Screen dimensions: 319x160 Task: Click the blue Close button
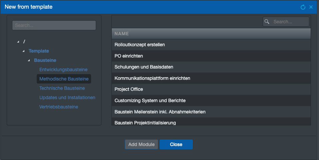(176, 144)
